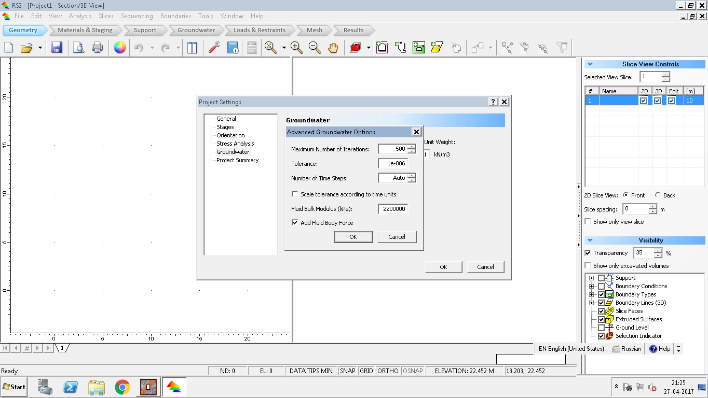Image resolution: width=708 pixels, height=398 pixels.
Task: Click the Zoom Out magnifier icon
Action: tap(315, 48)
